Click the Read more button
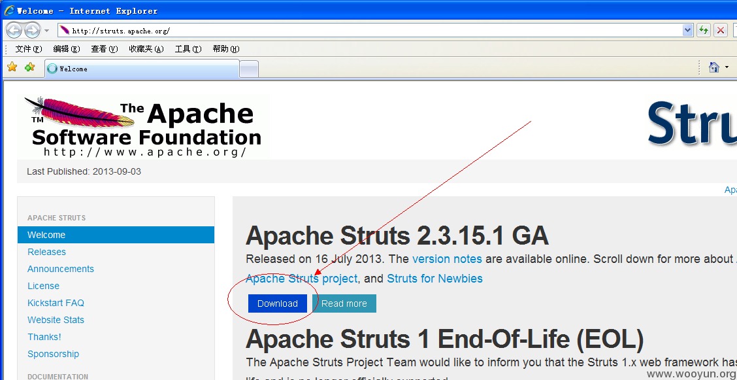737x380 pixels. pos(344,303)
